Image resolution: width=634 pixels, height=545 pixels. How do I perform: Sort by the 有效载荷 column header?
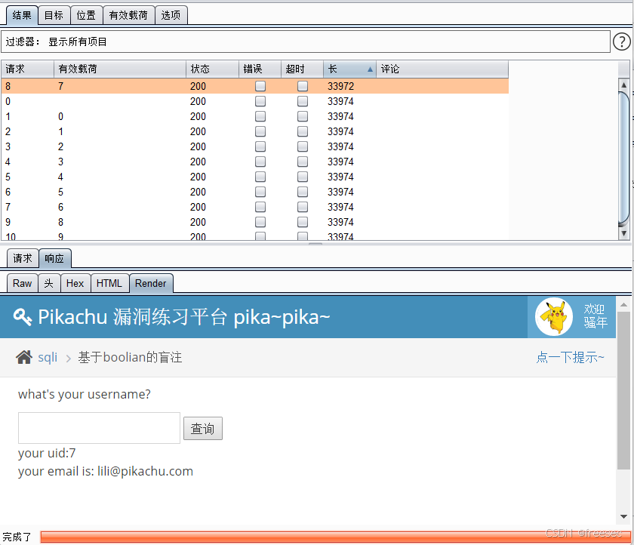pos(120,69)
